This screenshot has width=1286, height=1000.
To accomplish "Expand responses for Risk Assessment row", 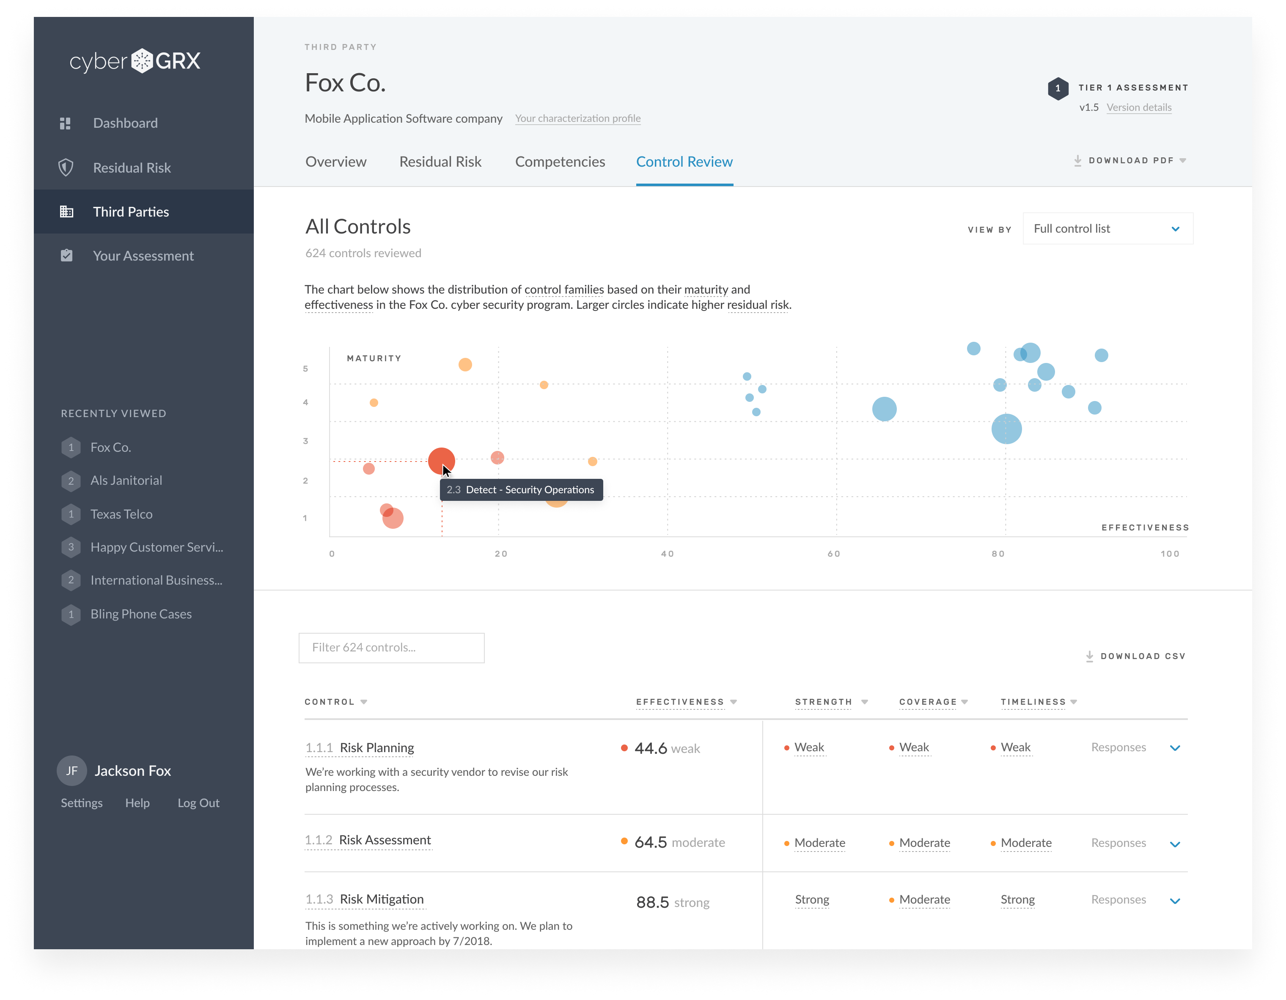I will (1175, 844).
